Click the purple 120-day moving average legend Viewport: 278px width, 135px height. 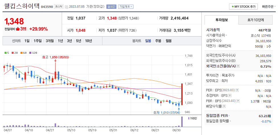33,53
